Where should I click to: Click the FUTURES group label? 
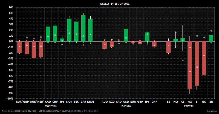(189, 105)
